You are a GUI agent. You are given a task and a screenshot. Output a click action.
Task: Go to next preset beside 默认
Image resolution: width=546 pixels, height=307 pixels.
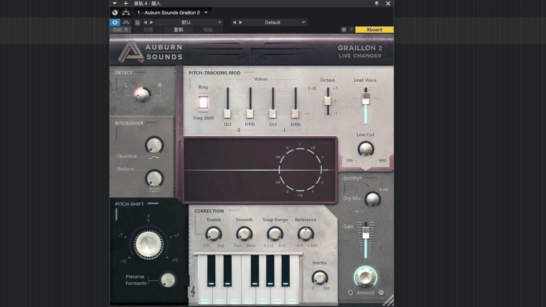point(152,22)
